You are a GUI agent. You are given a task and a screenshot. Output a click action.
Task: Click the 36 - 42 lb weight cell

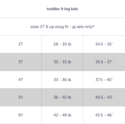point(62,97)
